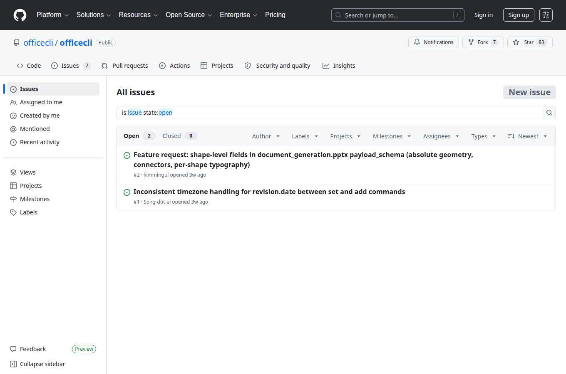Open the Projects repository tab
566x374 pixels.
coord(217,66)
